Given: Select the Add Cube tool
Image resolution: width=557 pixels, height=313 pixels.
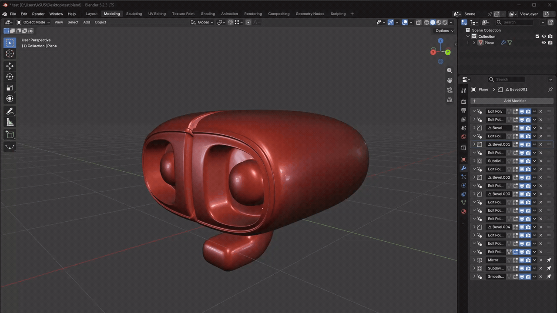Looking at the screenshot, I should (x=10, y=135).
